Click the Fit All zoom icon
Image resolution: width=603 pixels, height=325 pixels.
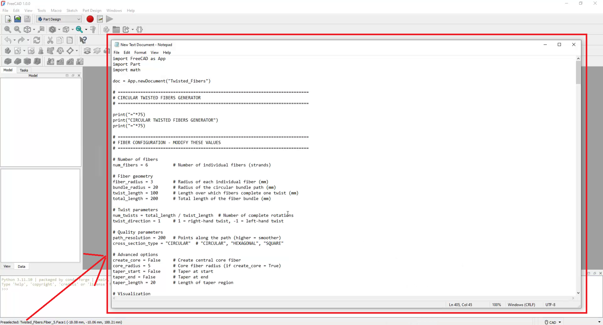[8, 30]
